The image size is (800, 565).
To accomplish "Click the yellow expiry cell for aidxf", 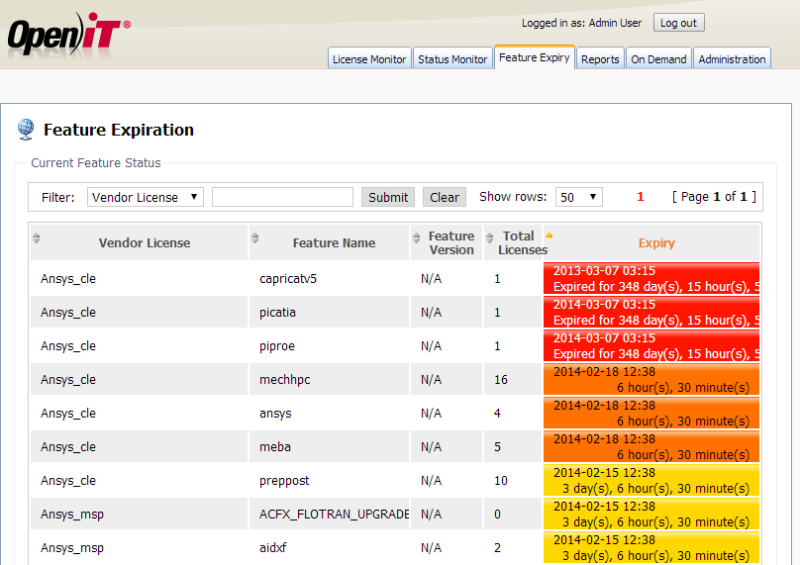I will [x=651, y=547].
